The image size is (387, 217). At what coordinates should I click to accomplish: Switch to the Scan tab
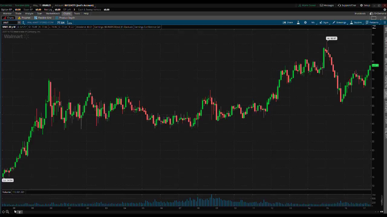pos(40,14)
